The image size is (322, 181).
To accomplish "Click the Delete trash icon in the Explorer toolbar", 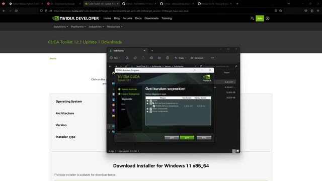I will pyautogui.click(x=168, y=58).
